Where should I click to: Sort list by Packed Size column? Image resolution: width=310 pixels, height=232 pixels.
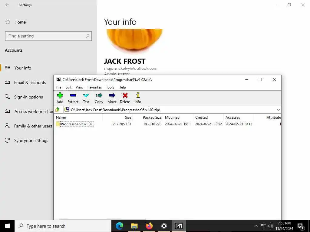tap(148, 118)
